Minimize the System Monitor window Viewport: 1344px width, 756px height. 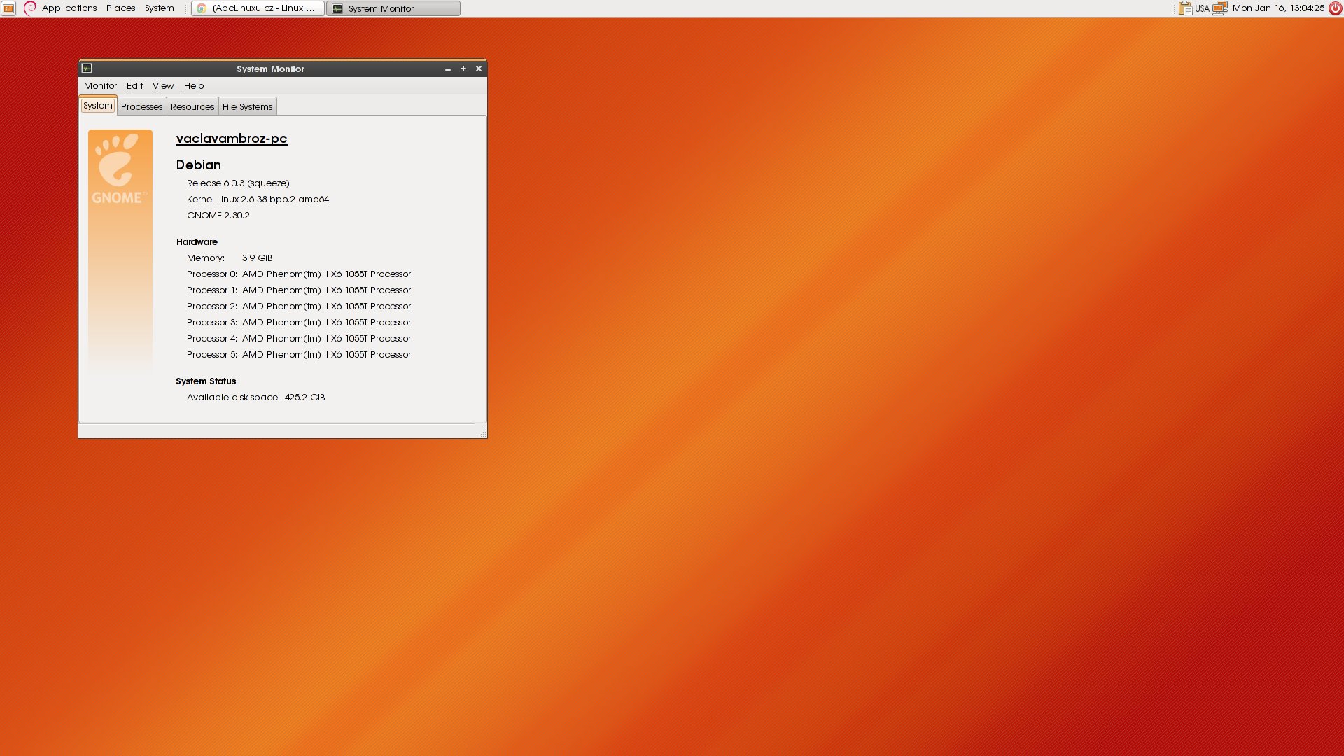tap(448, 69)
